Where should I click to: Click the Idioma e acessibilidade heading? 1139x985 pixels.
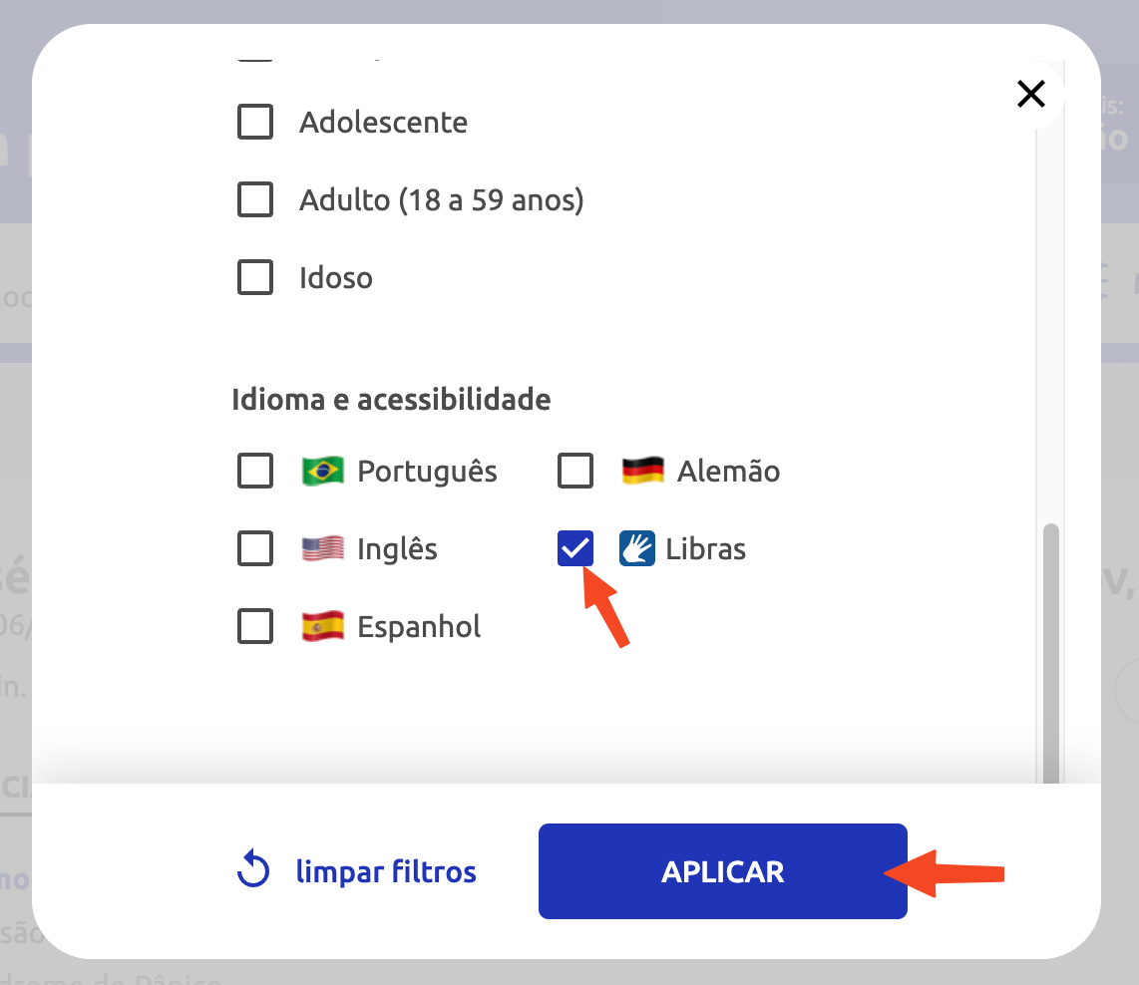point(392,399)
